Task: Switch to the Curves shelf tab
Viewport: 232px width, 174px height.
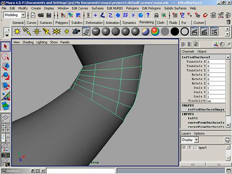Action: coord(32,23)
